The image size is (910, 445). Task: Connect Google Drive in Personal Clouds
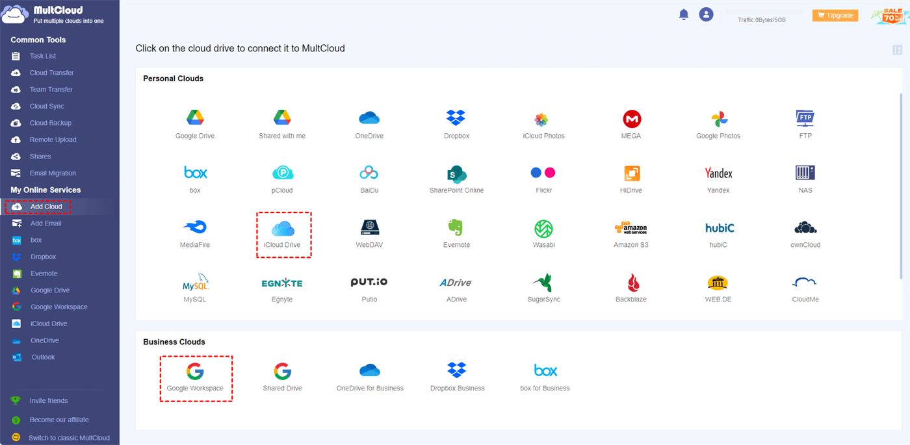coord(195,124)
